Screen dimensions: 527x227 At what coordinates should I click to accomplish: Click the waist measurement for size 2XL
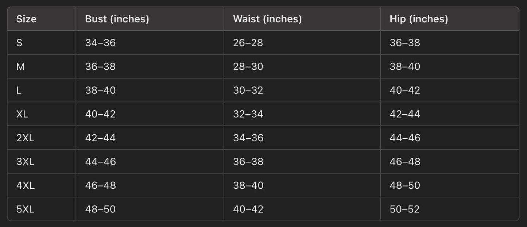point(248,138)
